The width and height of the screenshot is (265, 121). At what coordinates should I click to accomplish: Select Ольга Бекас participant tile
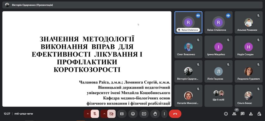[x=248, y=96]
